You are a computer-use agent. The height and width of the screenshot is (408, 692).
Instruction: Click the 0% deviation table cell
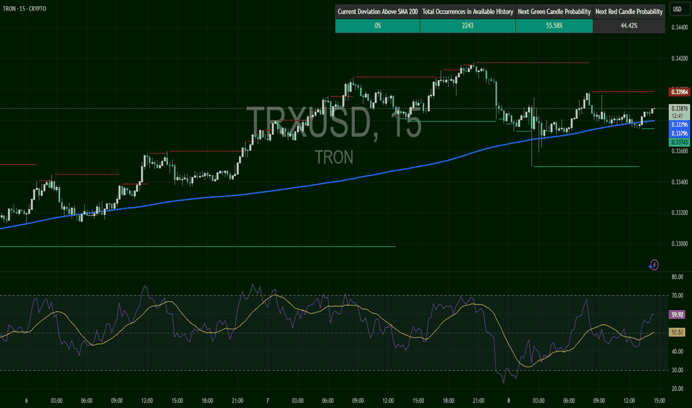tap(377, 26)
